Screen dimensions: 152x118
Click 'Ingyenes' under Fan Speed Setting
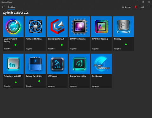coord(29,49)
